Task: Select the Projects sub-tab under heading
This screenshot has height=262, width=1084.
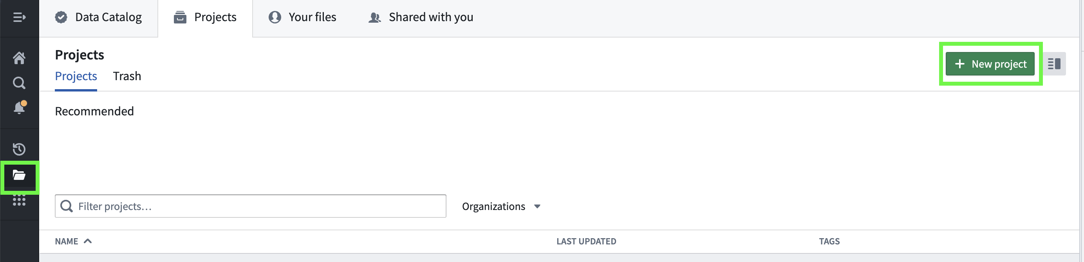Action: pyautogui.click(x=76, y=76)
